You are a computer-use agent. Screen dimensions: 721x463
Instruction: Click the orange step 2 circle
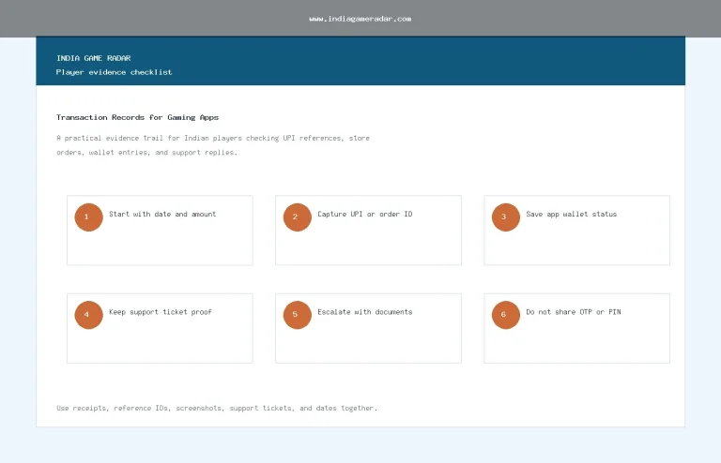(x=297, y=217)
